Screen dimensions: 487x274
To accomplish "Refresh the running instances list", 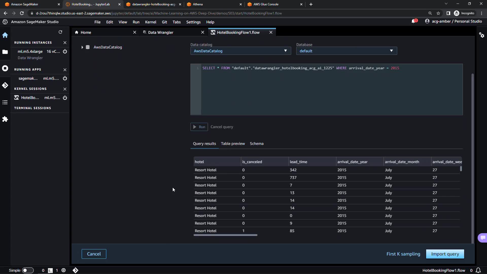I will [x=60, y=32].
